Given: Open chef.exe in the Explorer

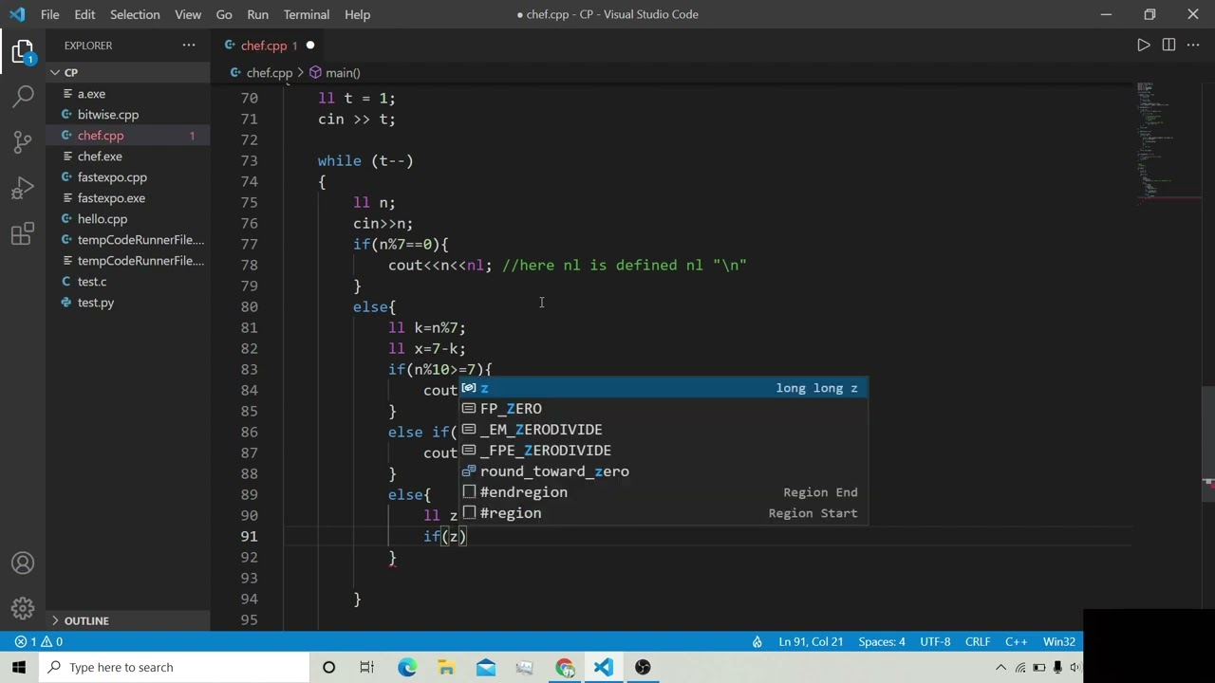Looking at the screenshot, I should (x=127, y=157).
